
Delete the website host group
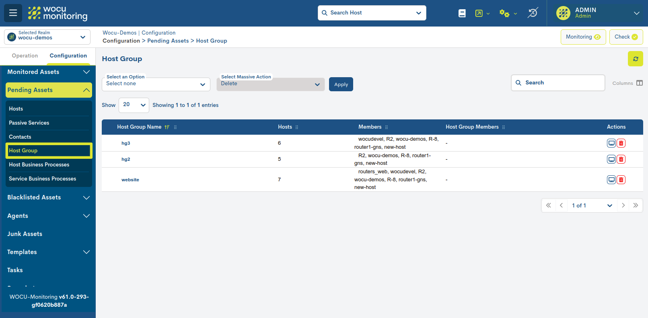click(621, 180)
